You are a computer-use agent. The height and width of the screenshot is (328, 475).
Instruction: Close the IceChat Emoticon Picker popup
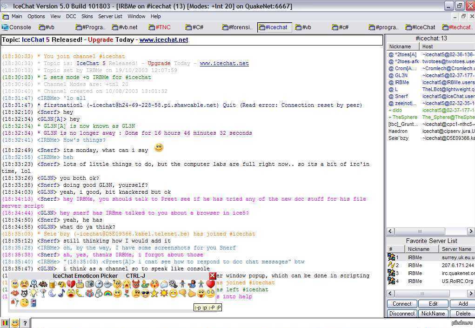point(213,276)
